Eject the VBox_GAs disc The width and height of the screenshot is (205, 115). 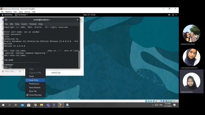click(x=20, y=71)
